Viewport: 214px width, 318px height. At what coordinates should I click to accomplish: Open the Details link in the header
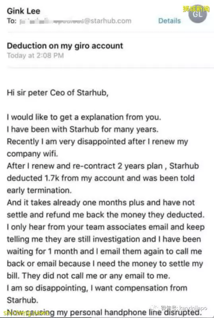(x=169, y=21)
